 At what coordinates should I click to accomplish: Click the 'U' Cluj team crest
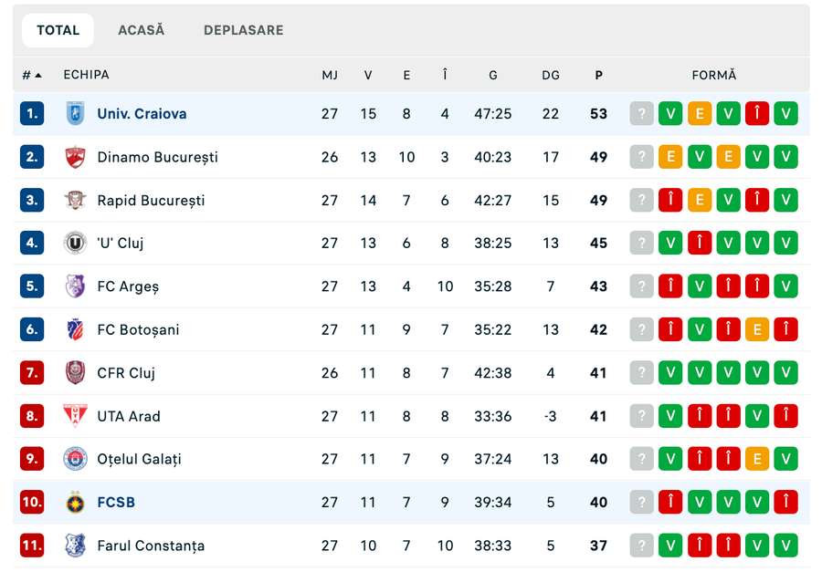point(75,244)
